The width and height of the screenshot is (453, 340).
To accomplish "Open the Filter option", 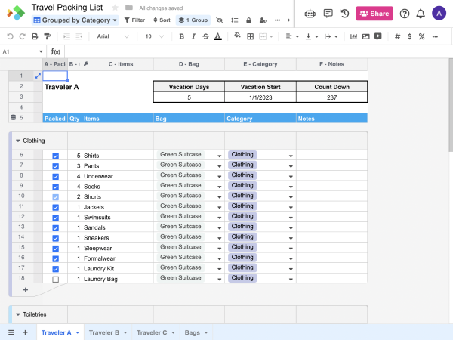I will pyautogui.click(x=134, y=20).
